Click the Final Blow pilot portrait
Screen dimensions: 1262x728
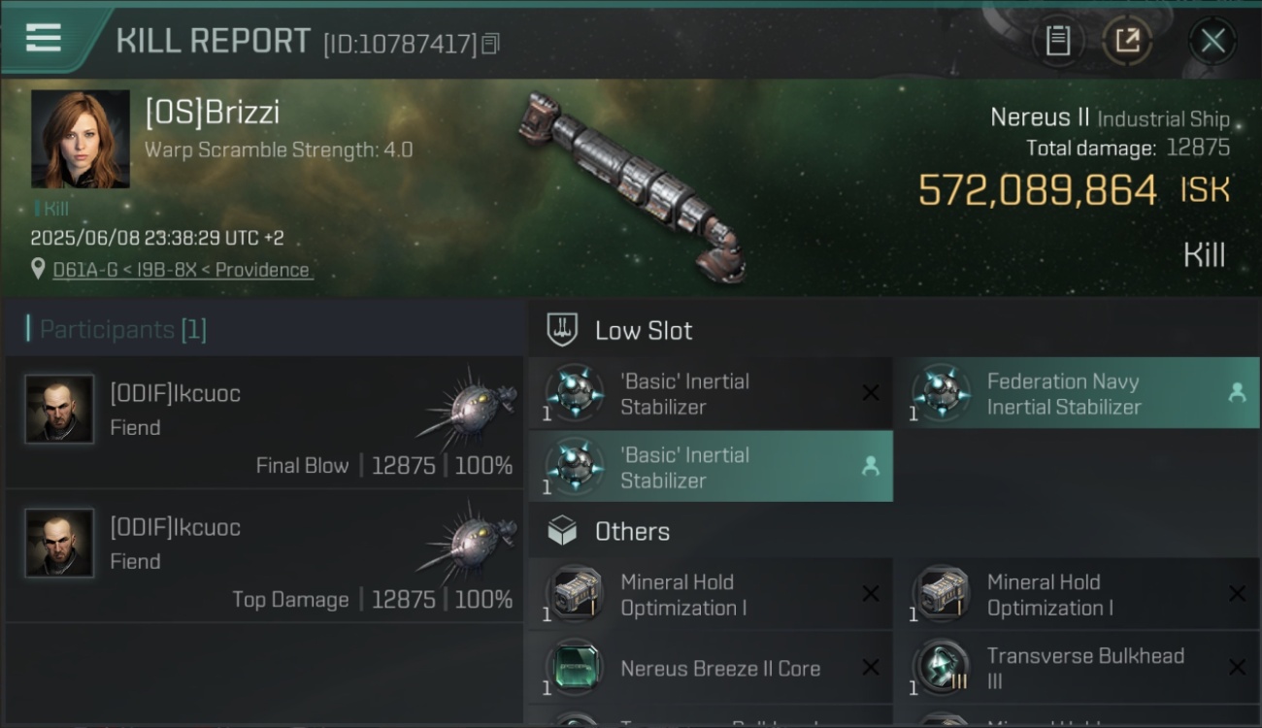tap(60, 410)
